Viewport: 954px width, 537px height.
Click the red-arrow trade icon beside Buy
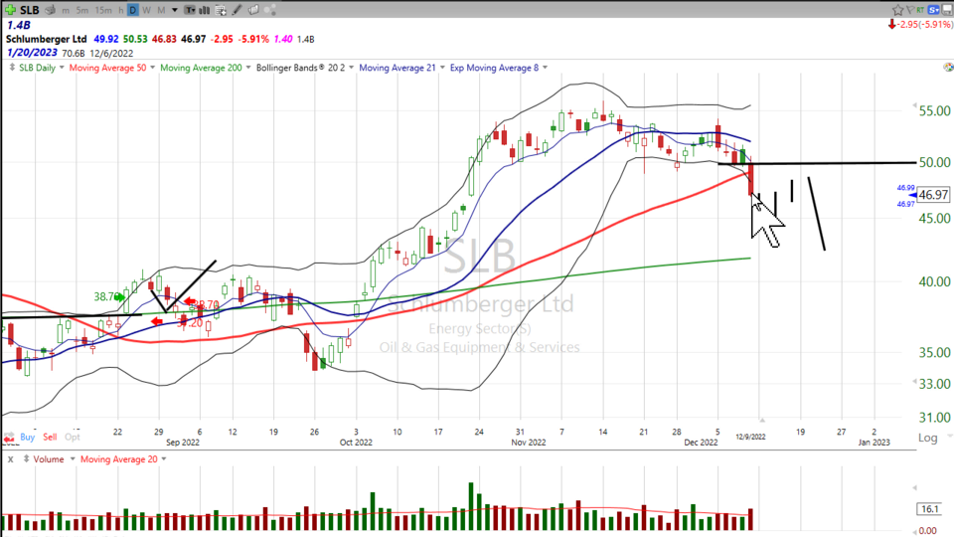click(x=9, y=438)
